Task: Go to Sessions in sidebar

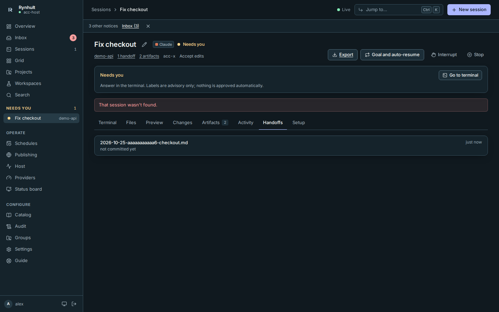Action: tap(41, 49)
